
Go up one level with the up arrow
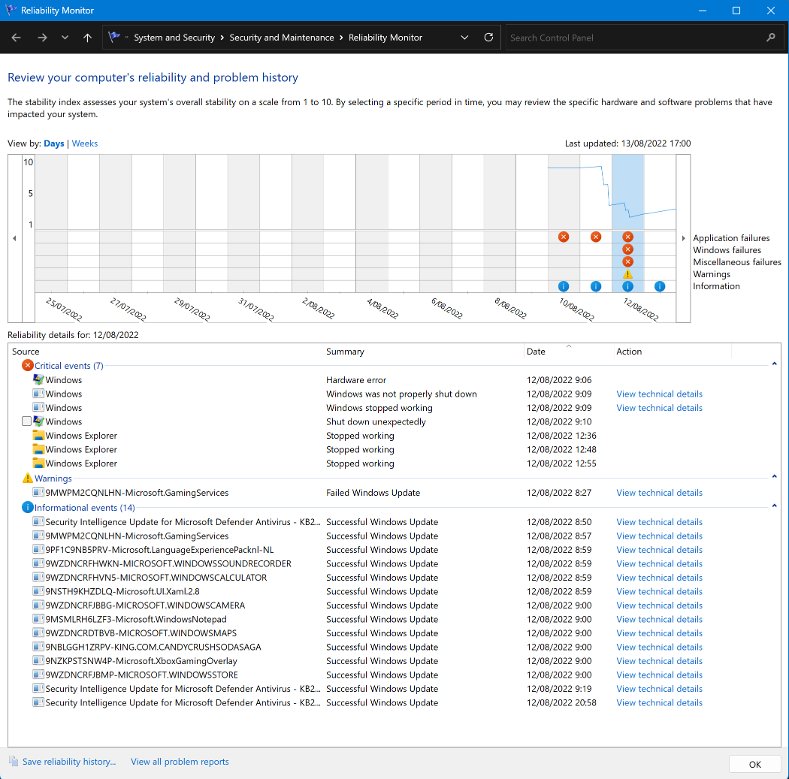pyautogui.click(x=87, y=38)
